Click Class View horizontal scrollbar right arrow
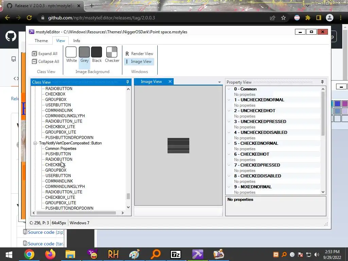This screenshot has height=261, width=348. pyautogui.click(x=122, y=213)
